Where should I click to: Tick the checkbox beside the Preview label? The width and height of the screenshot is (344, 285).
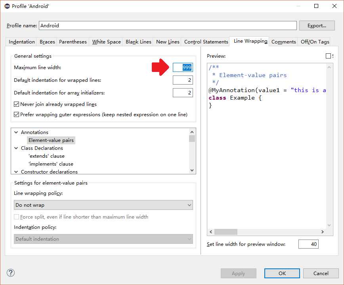tap(328, 56)
